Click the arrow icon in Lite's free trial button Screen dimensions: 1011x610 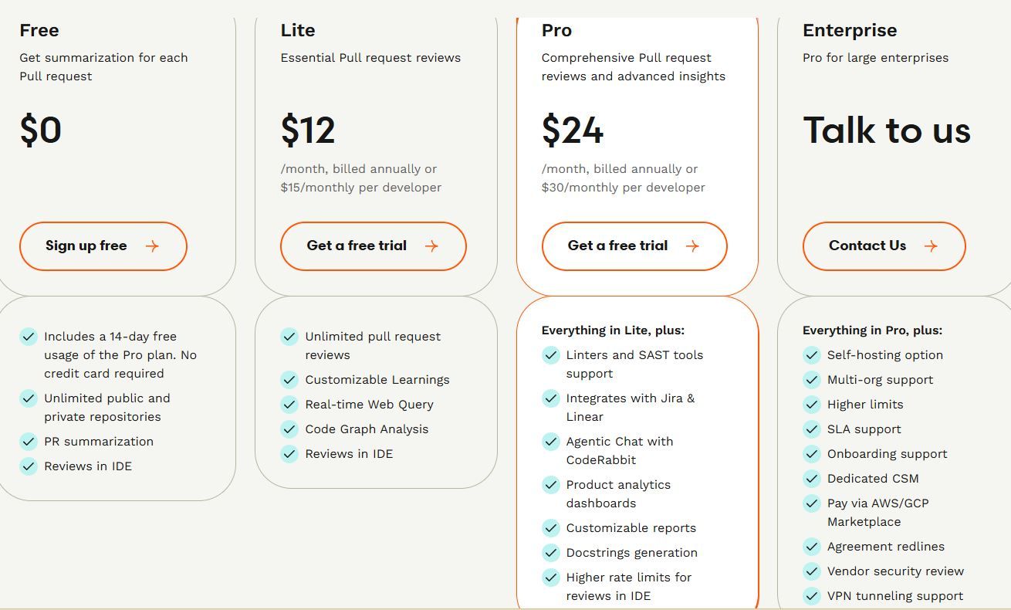(431, 246)
